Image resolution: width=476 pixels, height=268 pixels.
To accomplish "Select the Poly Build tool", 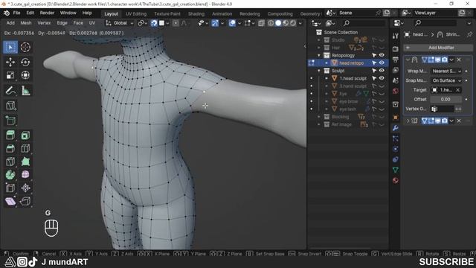I will coord(25,162).
